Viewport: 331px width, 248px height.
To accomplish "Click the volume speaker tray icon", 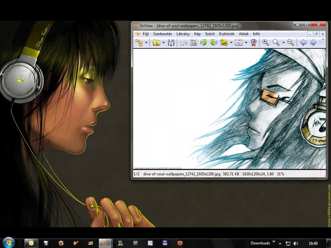I will tap(296, 243).
